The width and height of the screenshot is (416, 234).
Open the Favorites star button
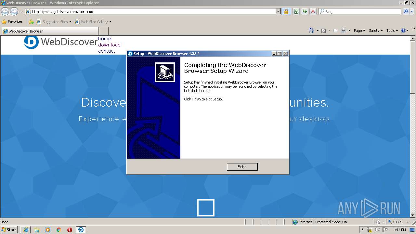click(x=12, y=21)
